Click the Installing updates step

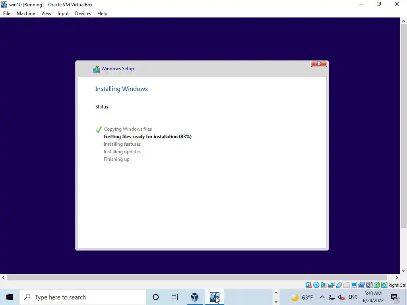click(122, 151)
